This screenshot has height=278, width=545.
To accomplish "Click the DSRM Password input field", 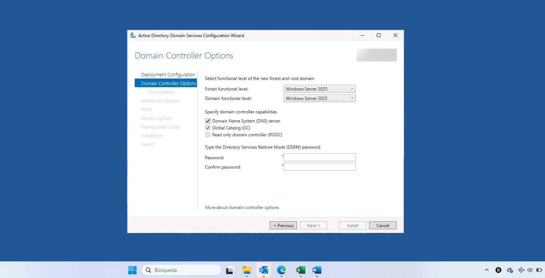I will tap(319, 157).
